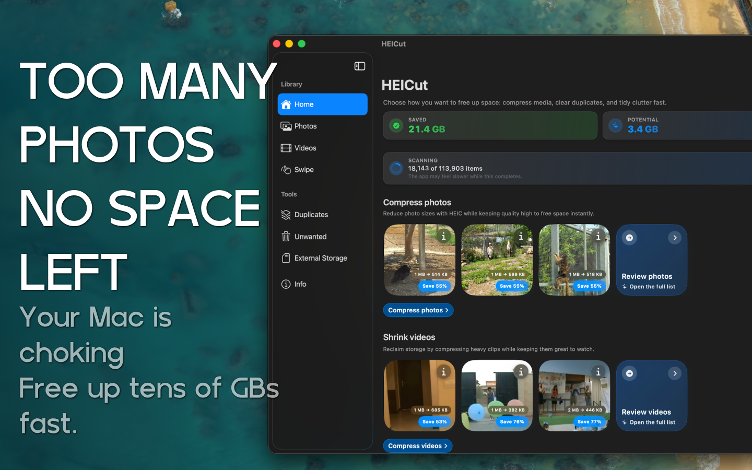Image resolution: width=752 pixels, height=470 pixels.
Task: Click the HEICut page heading
Action: click(405, 85)
